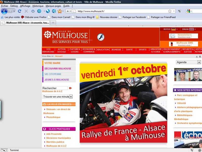
Task: Click the phone icon next to Mulhouse SMS
Action: [x=172, y=44]
